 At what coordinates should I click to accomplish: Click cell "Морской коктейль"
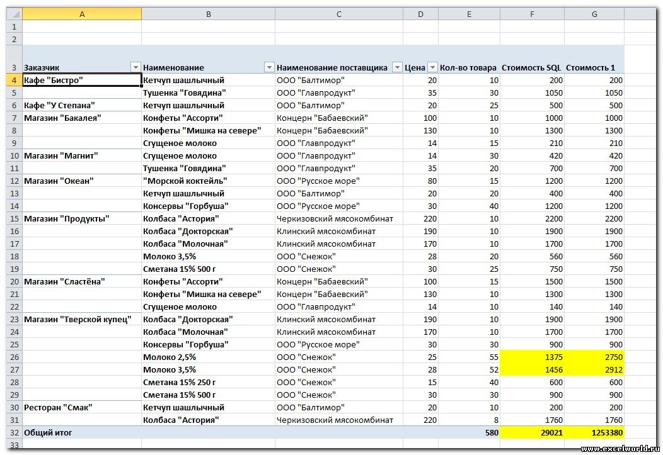click(208, 181)
